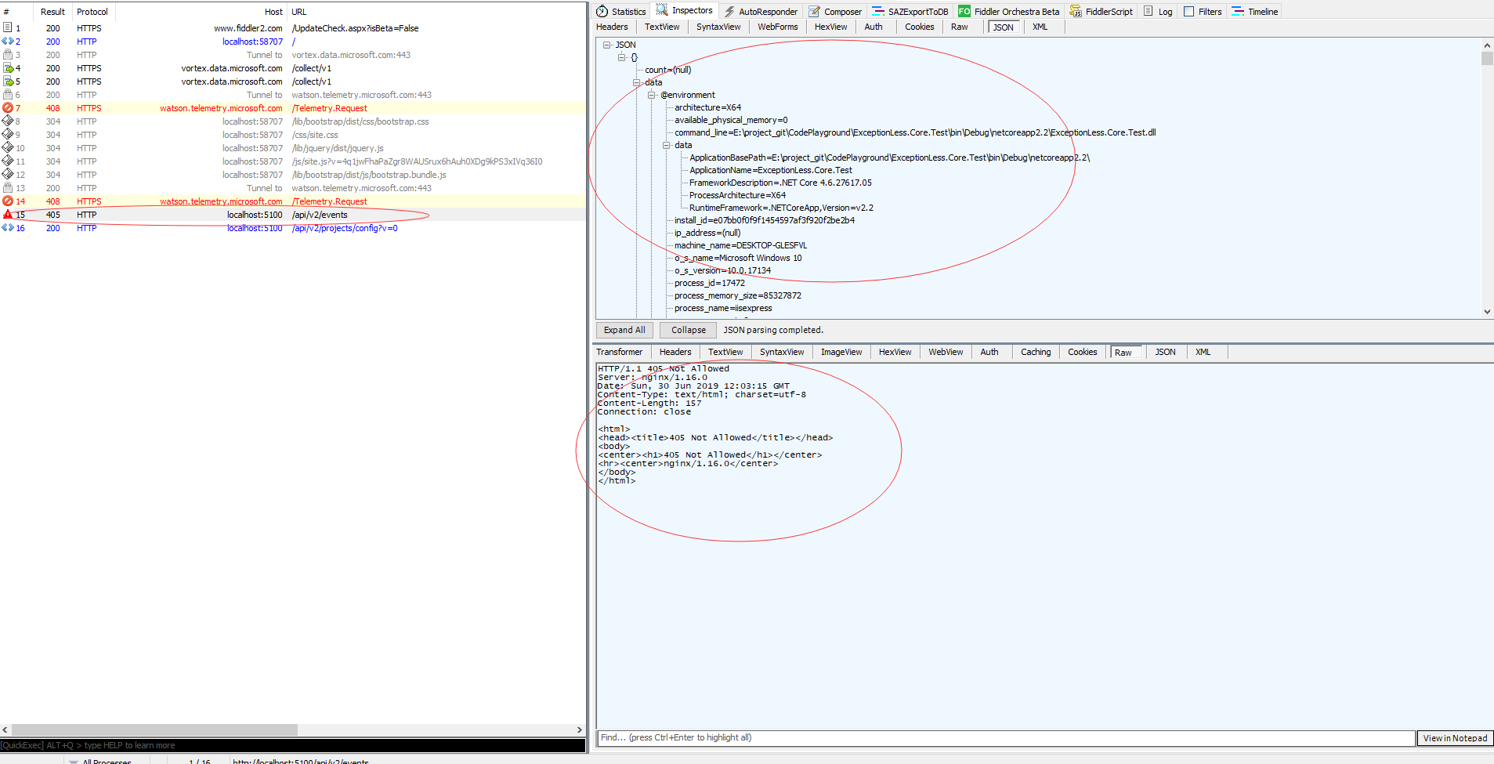Click the red warning icon of session 15
This screenshot has height=764, width=1494.
point(7,214)
